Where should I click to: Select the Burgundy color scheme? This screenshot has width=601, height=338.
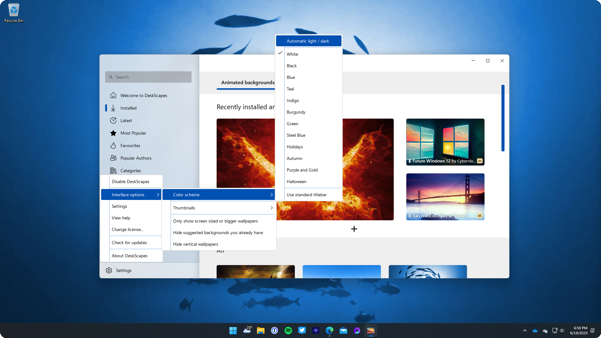[296, 112]
